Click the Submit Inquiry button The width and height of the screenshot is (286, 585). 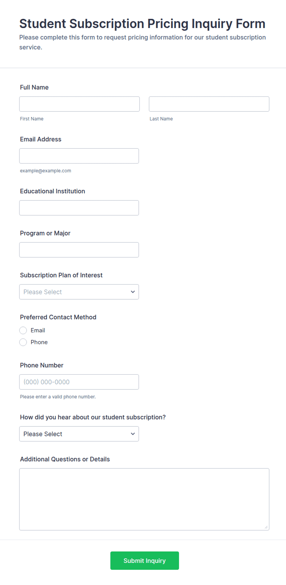[x=145, y=561]
